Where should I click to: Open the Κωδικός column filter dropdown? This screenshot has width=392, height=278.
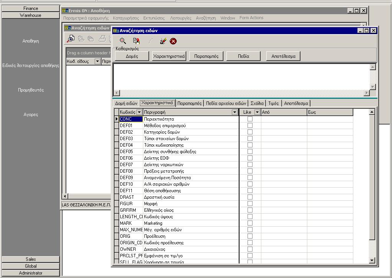pos(139,112)
